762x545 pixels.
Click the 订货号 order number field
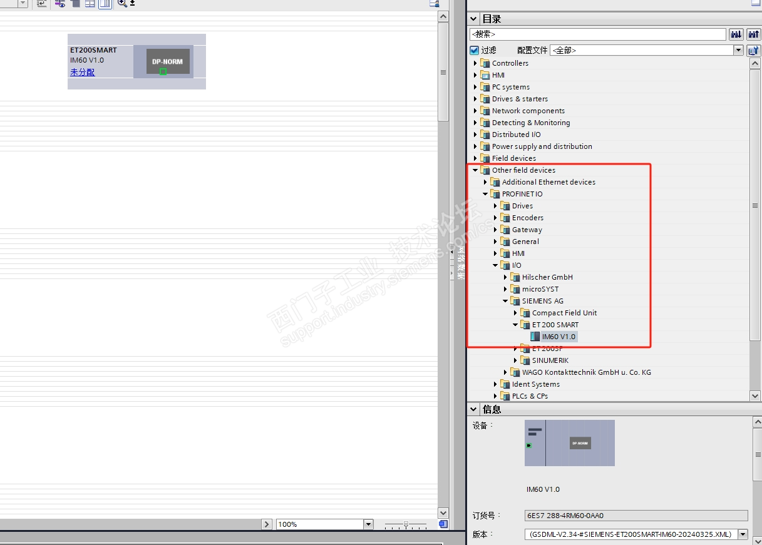pyautogui.click(x=636, y=516)
